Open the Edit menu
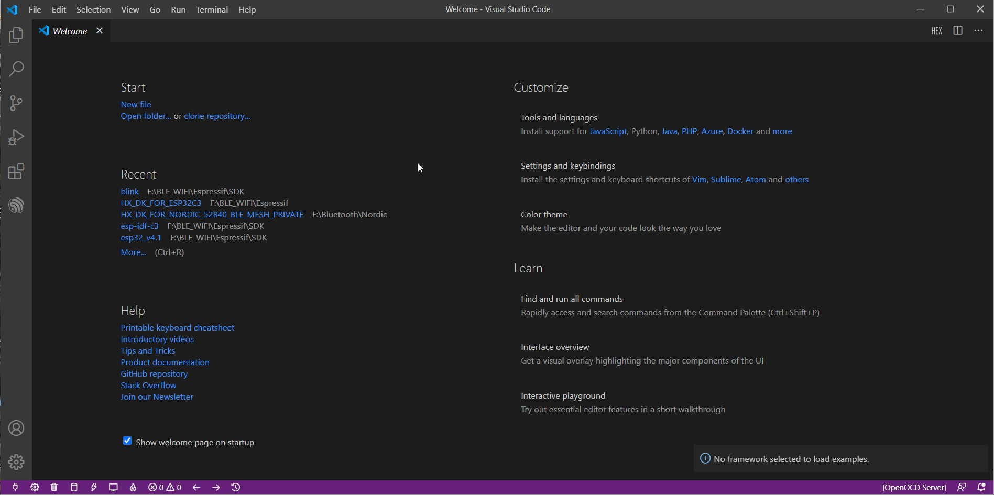This screenshot has height=495, width=994. click(x=59, y=9)
